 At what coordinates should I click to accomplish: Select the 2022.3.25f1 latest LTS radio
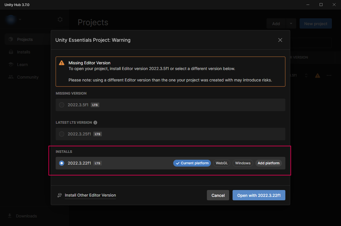click(x=62, y=134)
